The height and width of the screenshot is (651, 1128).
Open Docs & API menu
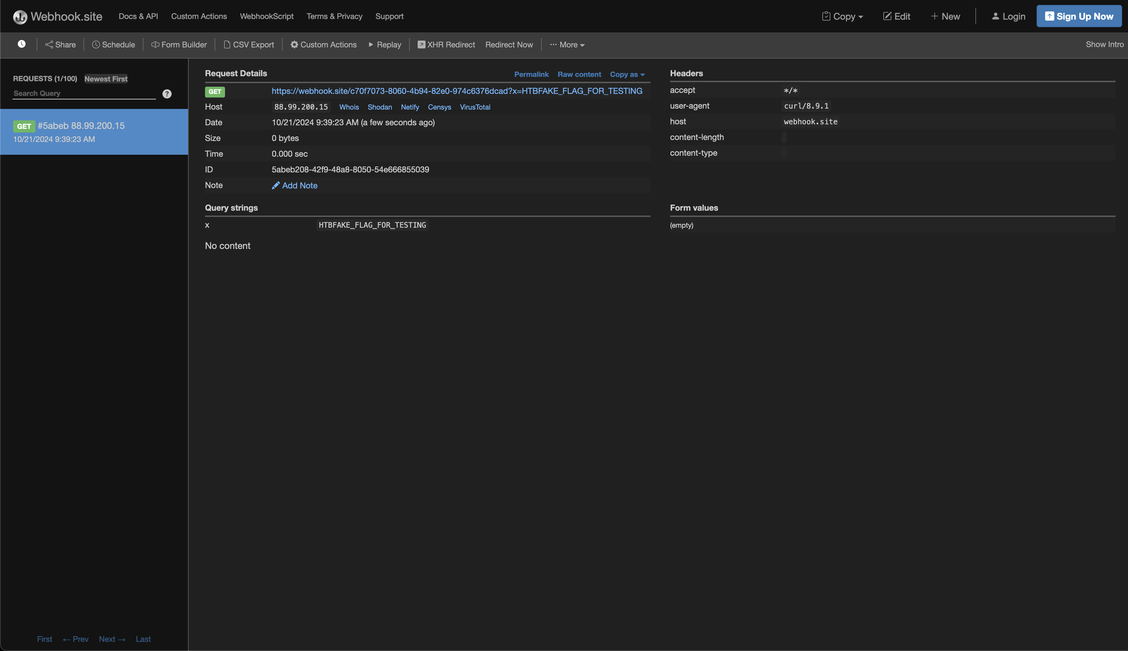[x=138, y=16]
